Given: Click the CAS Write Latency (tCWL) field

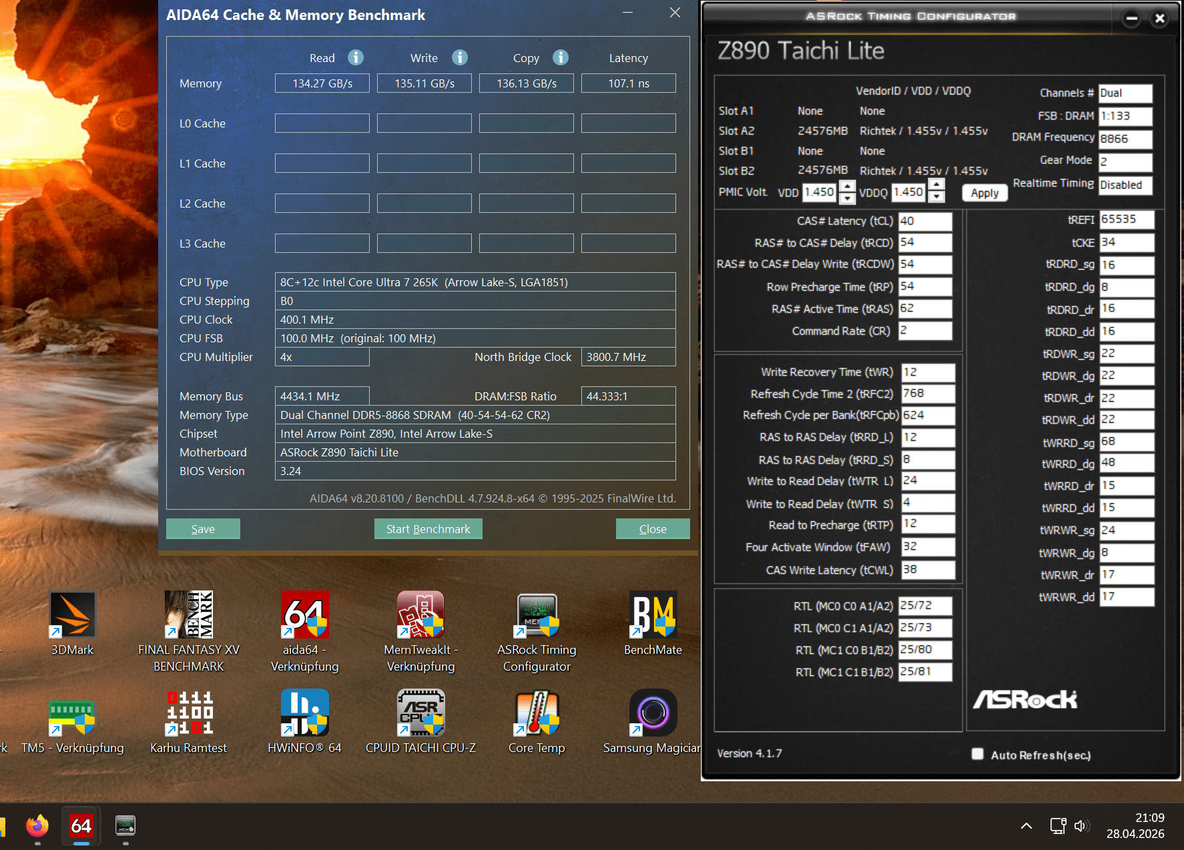Looking at the screenshot, I should coord(928,569).
